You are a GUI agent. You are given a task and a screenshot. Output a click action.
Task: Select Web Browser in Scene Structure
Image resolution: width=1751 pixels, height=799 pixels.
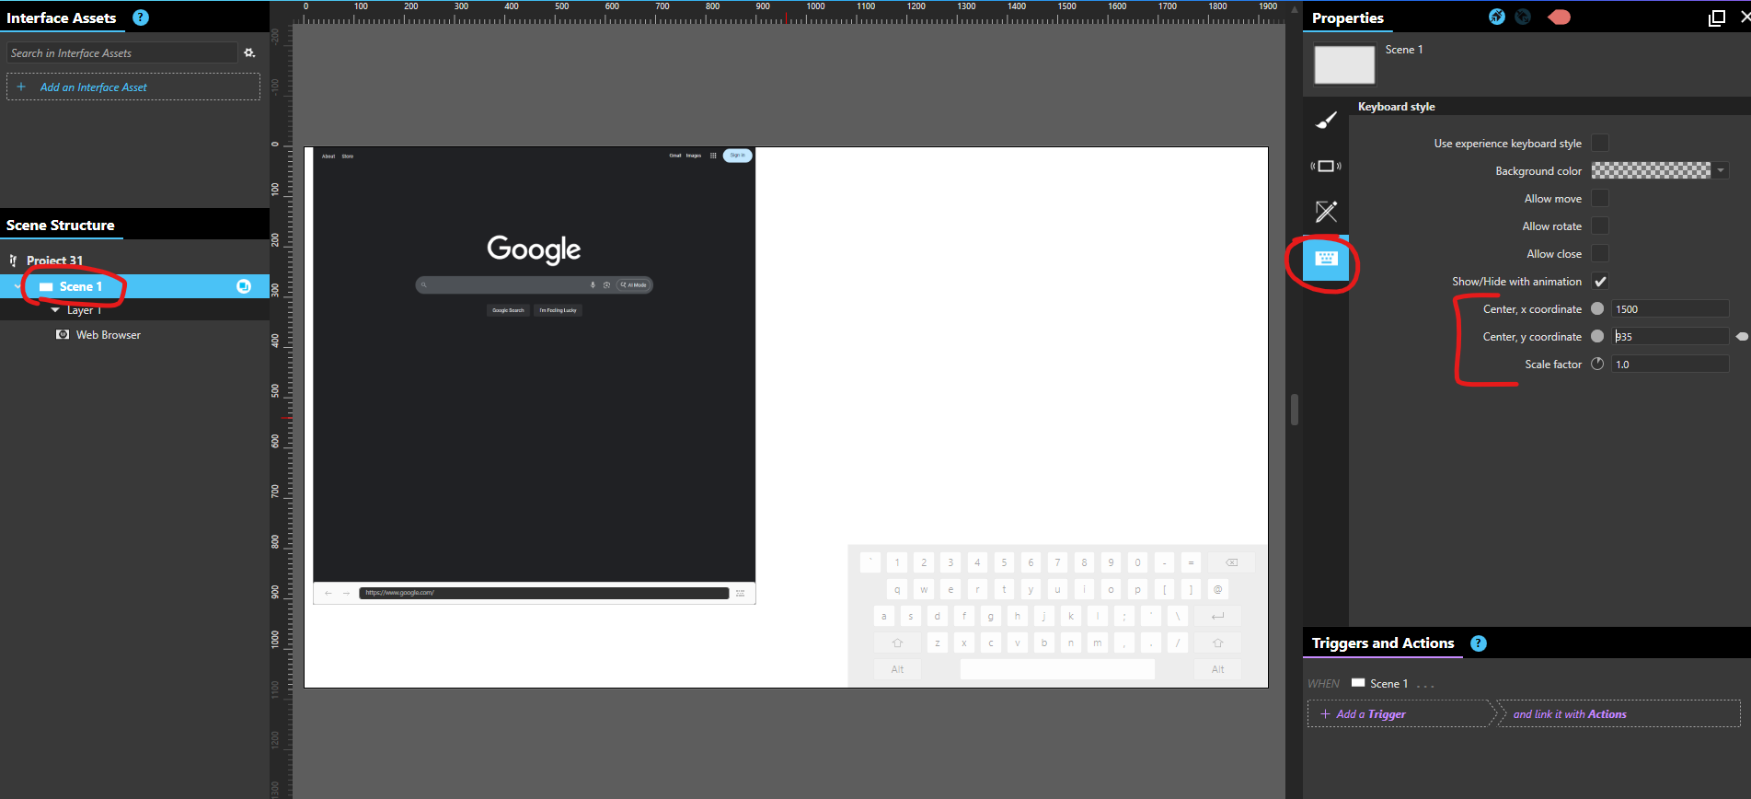[x=108, y=335]
